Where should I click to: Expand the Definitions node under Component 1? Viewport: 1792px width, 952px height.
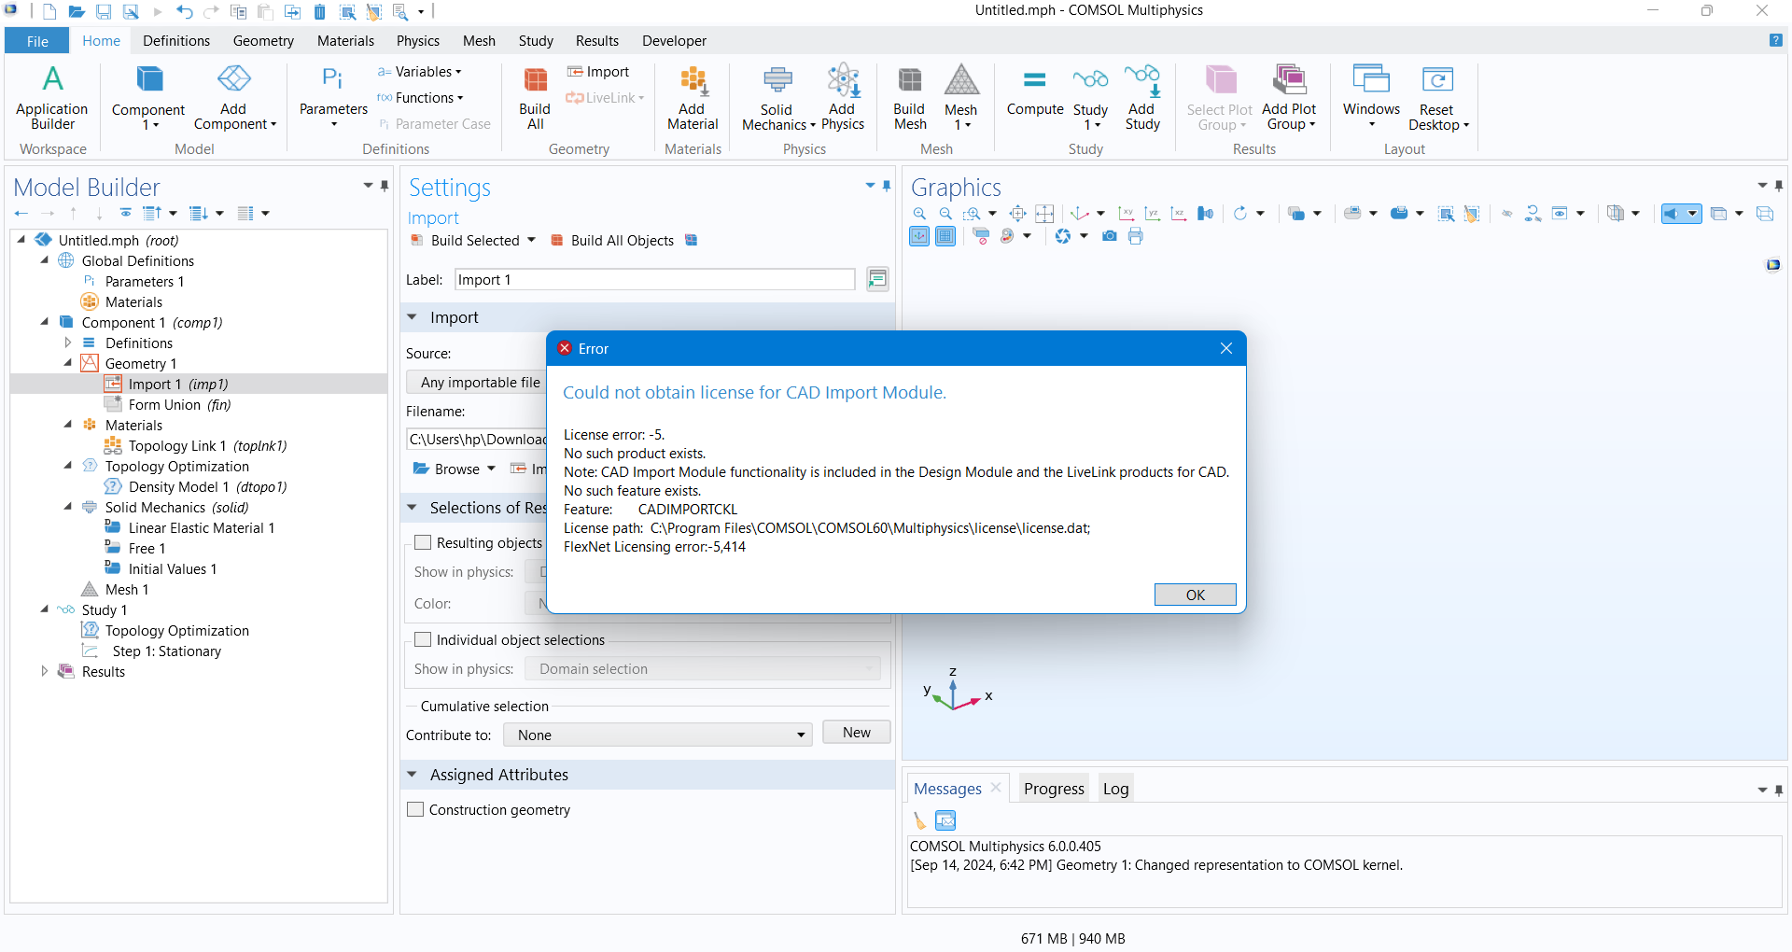pos(67,343)
